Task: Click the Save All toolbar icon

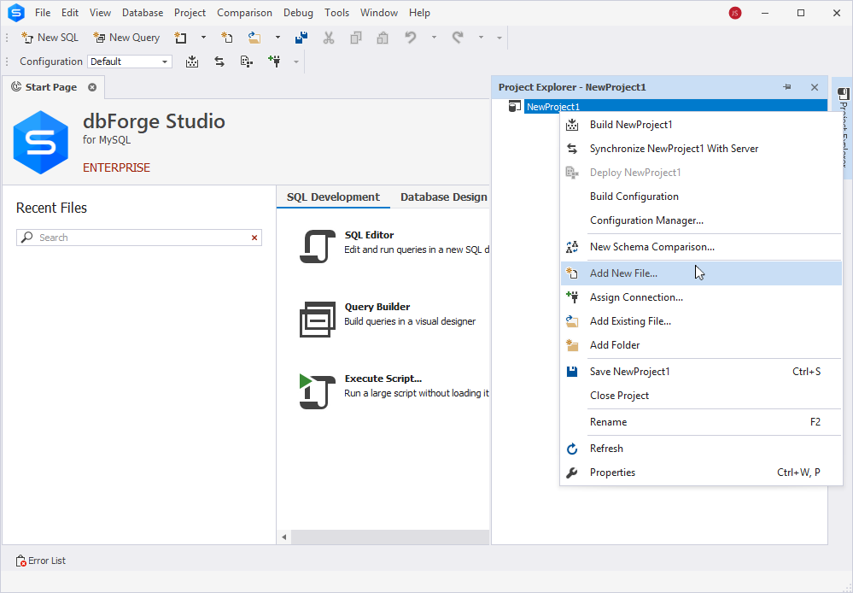Action: (301, 38)
